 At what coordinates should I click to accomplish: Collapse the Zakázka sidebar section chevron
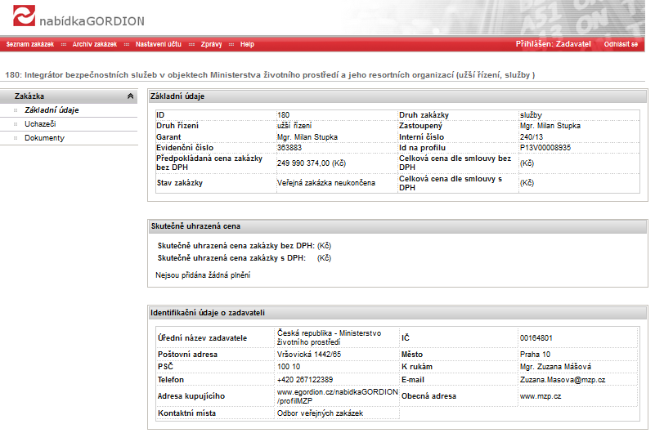pyautogui.click(x=131, y=96)
